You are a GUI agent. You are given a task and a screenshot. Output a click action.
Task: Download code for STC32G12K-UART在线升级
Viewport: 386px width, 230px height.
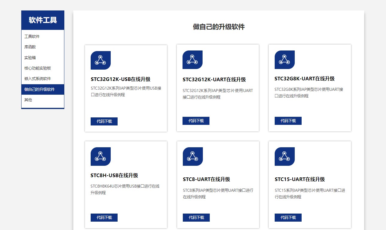click(196, 121)
